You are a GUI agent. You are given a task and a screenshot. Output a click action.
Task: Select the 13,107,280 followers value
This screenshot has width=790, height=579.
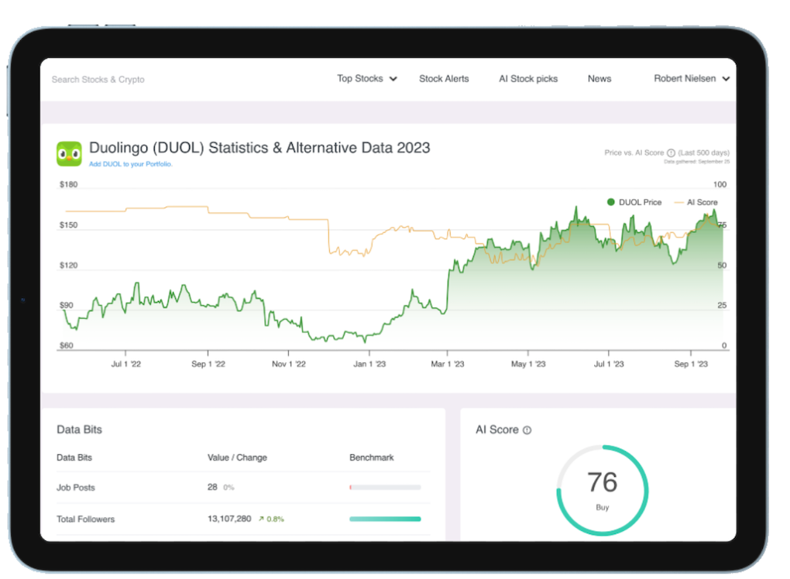pyautogui.click(x=229, y=519)
